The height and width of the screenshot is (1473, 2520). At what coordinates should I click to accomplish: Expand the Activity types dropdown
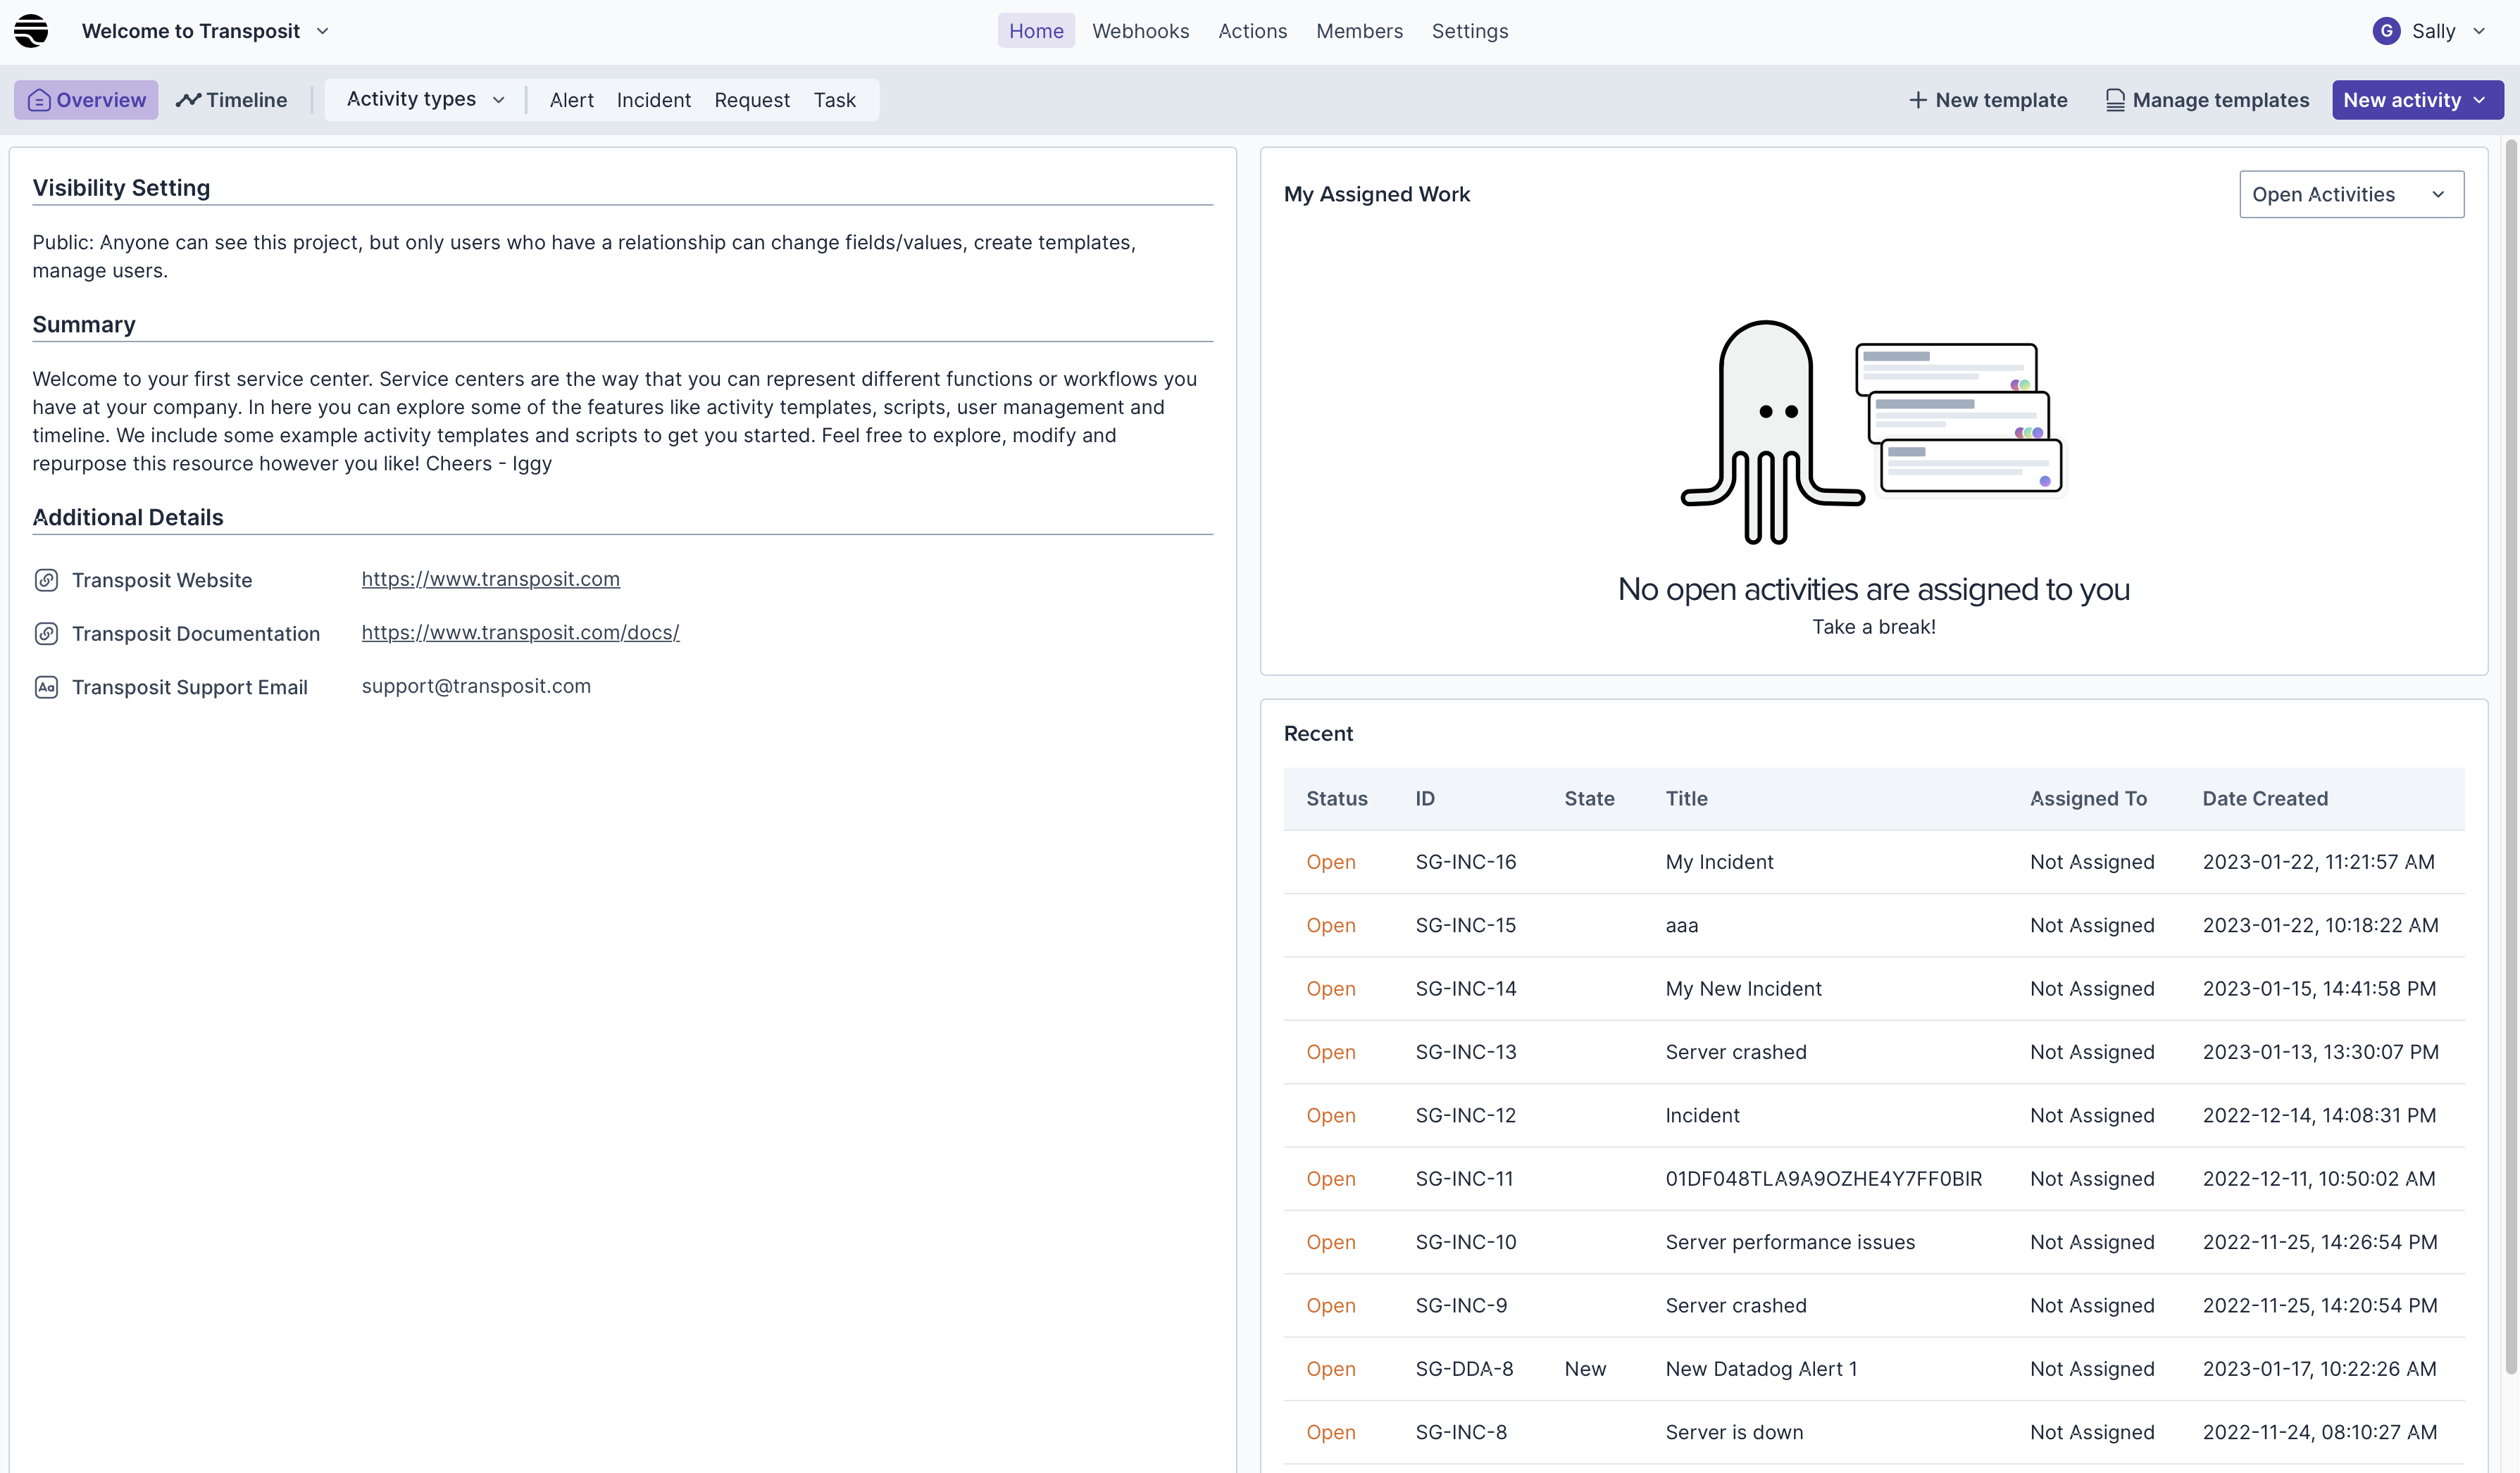click(425, 100)
